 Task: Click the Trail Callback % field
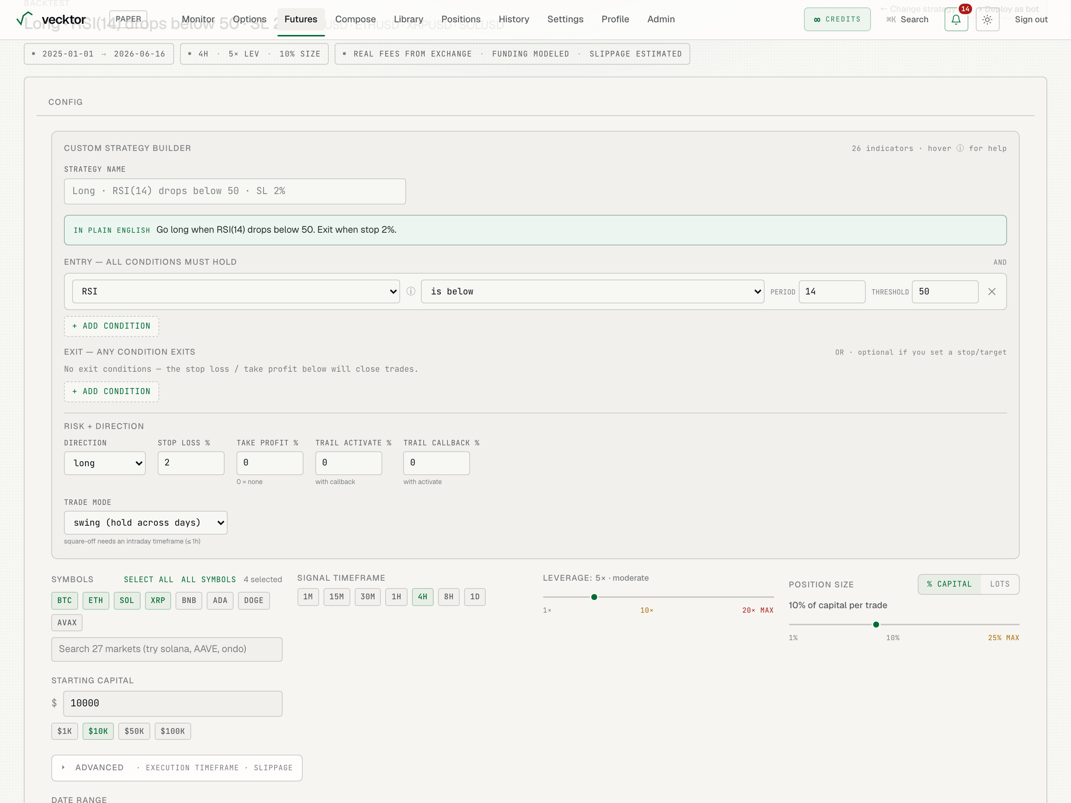436,463
